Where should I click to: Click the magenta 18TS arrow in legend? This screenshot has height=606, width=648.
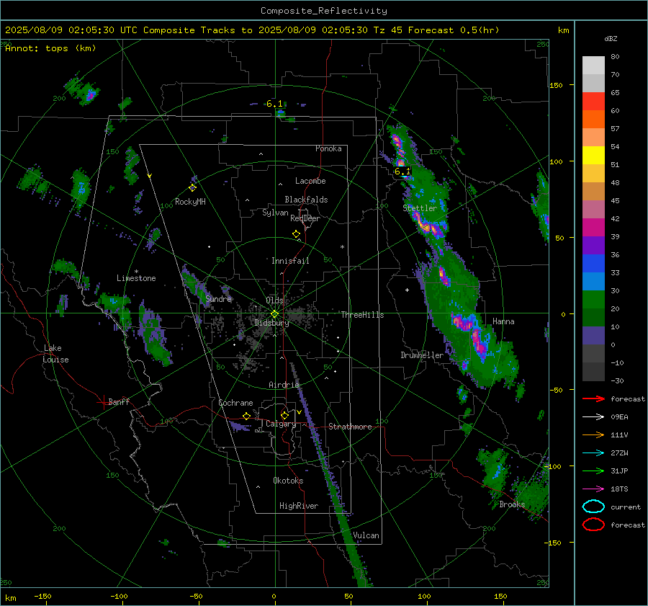pyautogui.click(x=593, y=489)
